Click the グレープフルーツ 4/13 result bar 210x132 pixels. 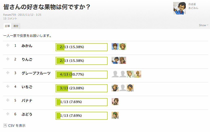(82, 74)
